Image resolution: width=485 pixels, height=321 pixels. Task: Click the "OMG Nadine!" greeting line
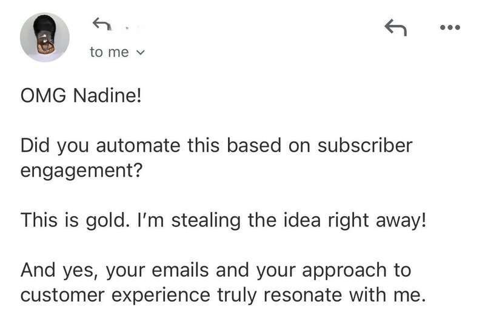coord(80,97)
